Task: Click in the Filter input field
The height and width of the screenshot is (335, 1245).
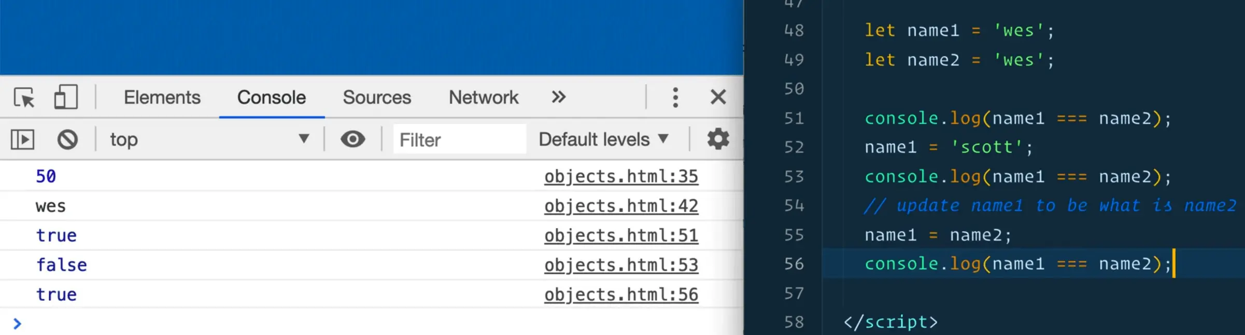Action: [x=459, y=139]
